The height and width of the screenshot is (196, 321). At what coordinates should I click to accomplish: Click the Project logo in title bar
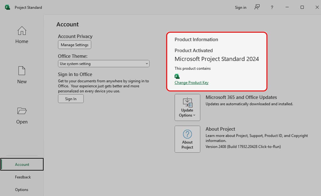8,7
